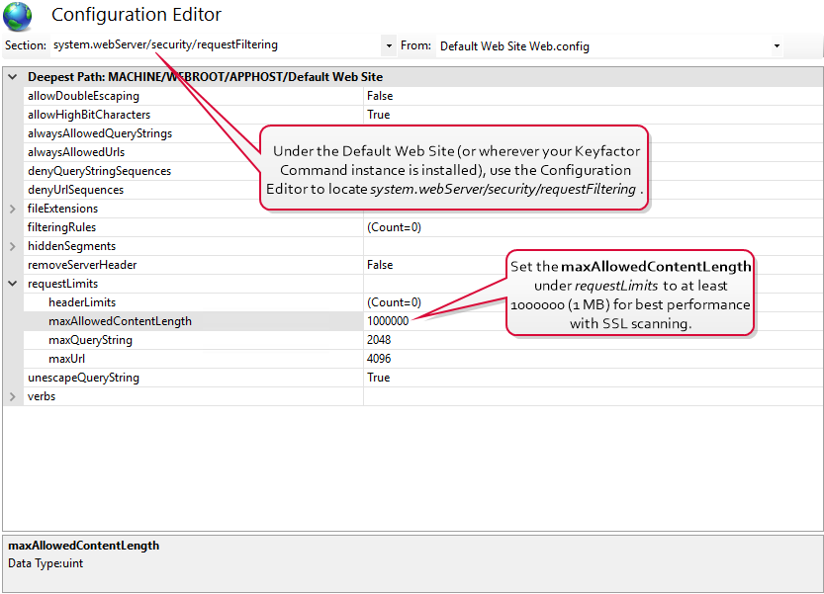The height and width of the screenshot is (594, 824).
Task: Click the maxUrl value 4096
Action: tap(380, 359)
